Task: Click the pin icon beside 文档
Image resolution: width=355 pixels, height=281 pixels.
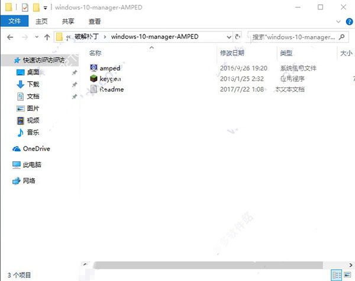Action: pos(75,97)
